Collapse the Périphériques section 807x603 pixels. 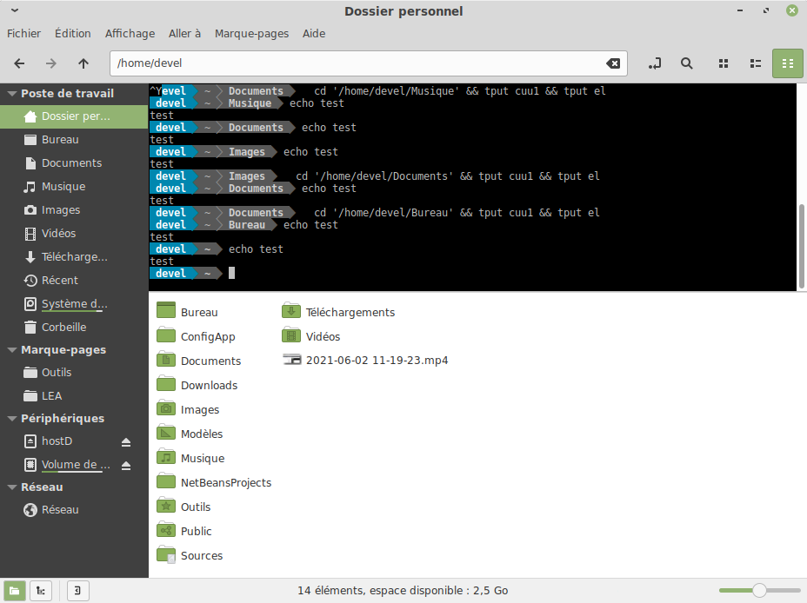pyautogui.click(x=10, y=418)
